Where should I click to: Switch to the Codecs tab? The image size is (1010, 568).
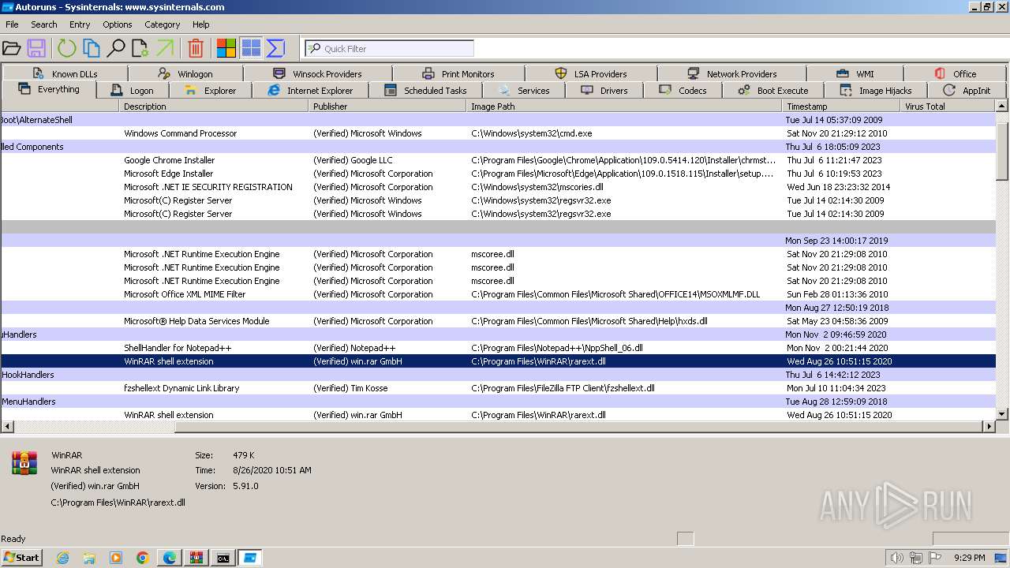tap(683, 90)
